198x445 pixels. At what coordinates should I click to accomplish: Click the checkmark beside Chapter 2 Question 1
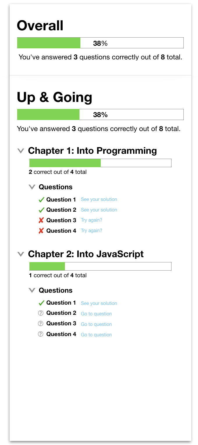coord(41,303)
